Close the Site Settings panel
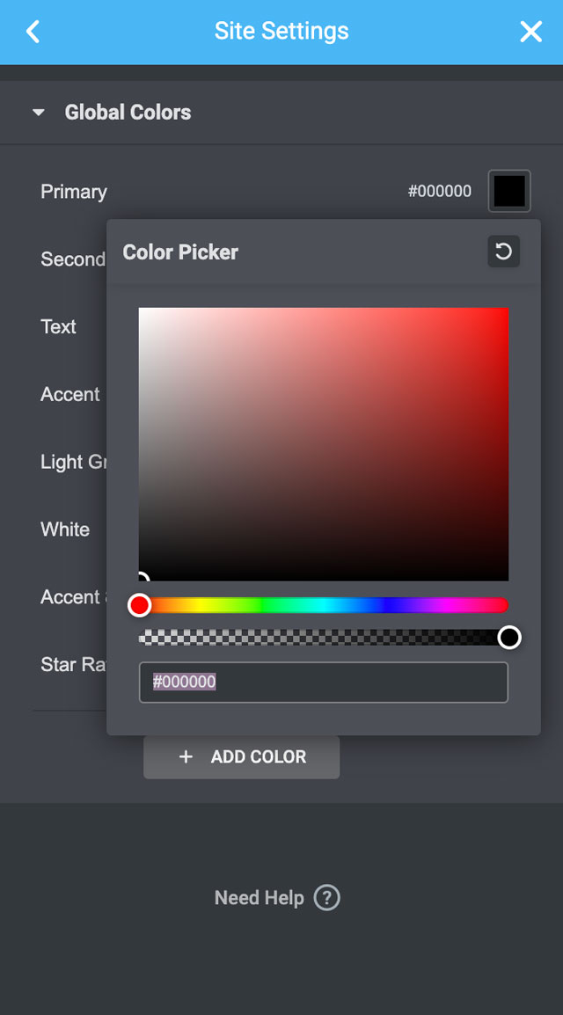 pyautogui.click(x=530, y=32)
